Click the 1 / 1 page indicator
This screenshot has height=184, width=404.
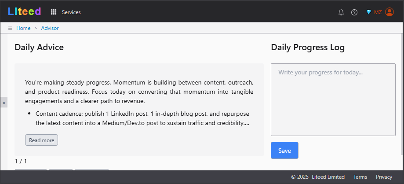pos(21,161)
